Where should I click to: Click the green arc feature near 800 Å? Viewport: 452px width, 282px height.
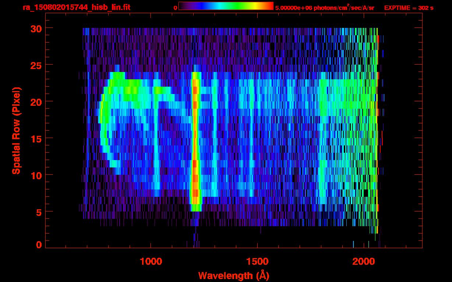[105, 117]
